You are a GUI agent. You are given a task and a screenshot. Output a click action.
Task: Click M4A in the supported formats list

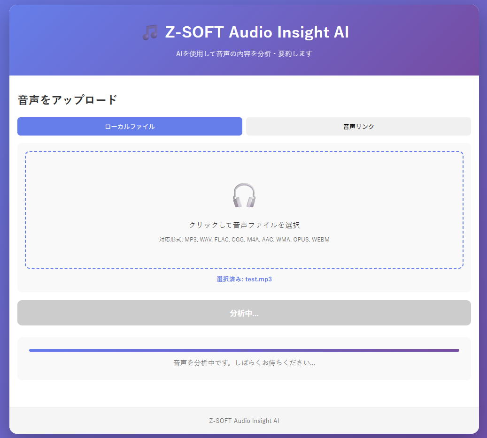point(254,240)
